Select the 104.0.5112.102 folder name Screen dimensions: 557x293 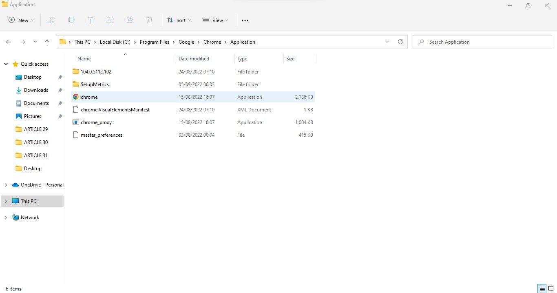click(96, 71)
